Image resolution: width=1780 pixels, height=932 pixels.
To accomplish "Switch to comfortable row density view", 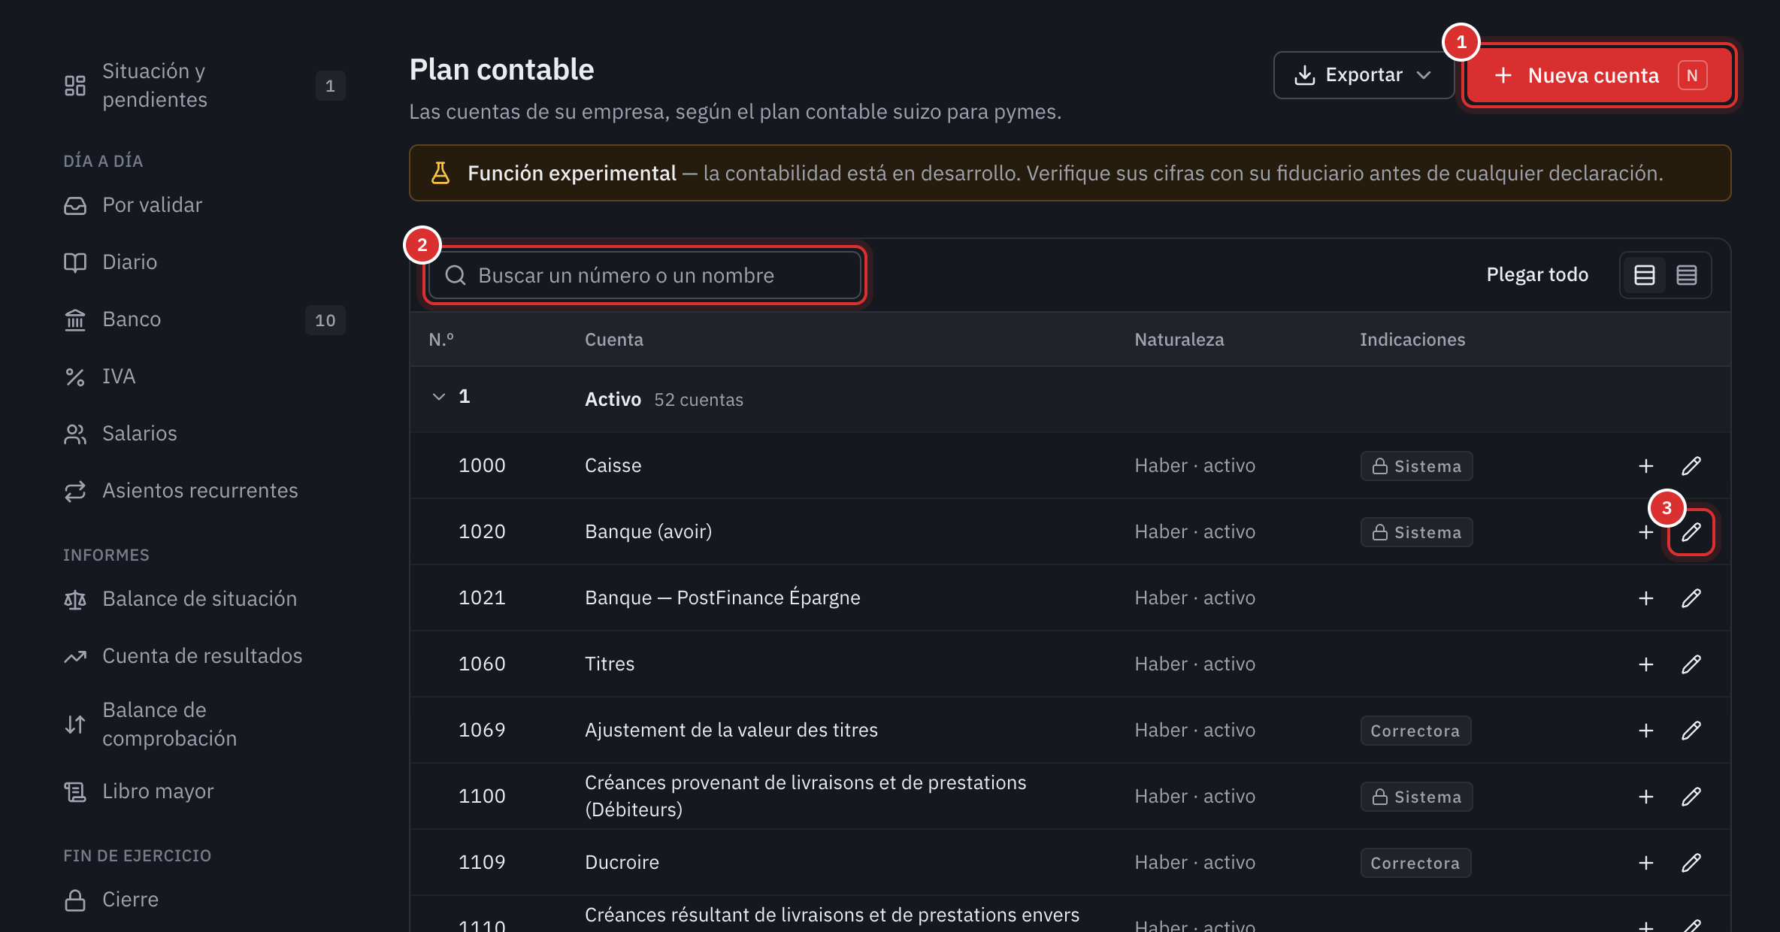I will click(x=1645, y=275).
